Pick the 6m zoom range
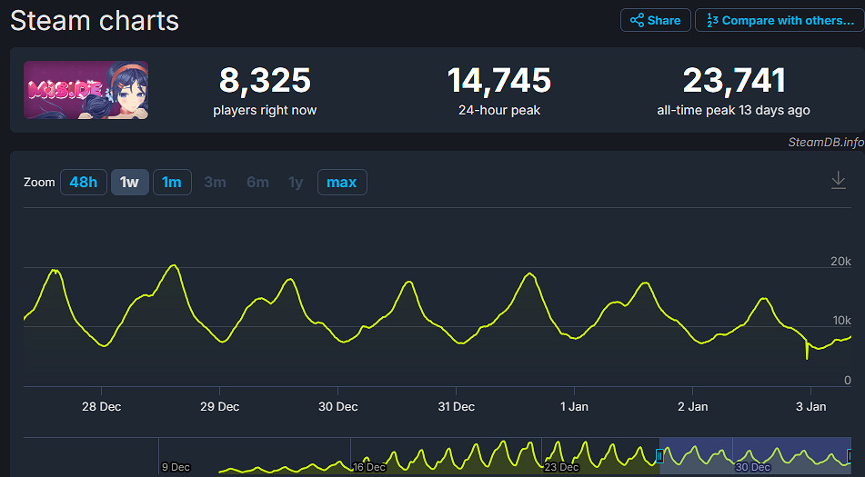Screen dimensions: 865x477 257,182
